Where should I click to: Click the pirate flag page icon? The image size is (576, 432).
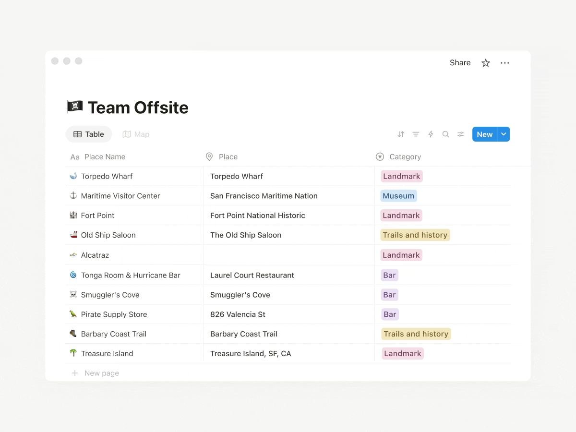tap(74, 107)
